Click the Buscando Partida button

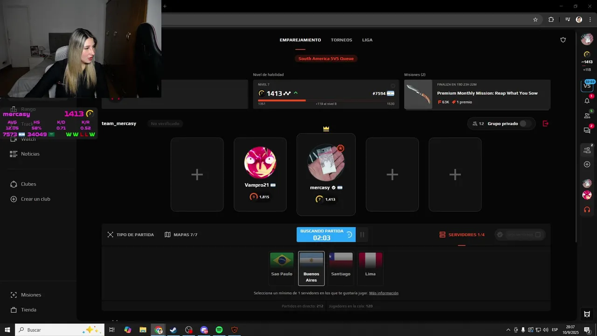[326, 235]
